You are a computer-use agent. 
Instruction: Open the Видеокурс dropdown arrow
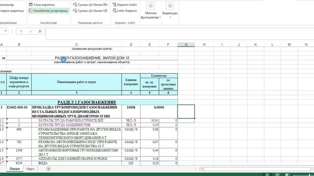point(170,18)
